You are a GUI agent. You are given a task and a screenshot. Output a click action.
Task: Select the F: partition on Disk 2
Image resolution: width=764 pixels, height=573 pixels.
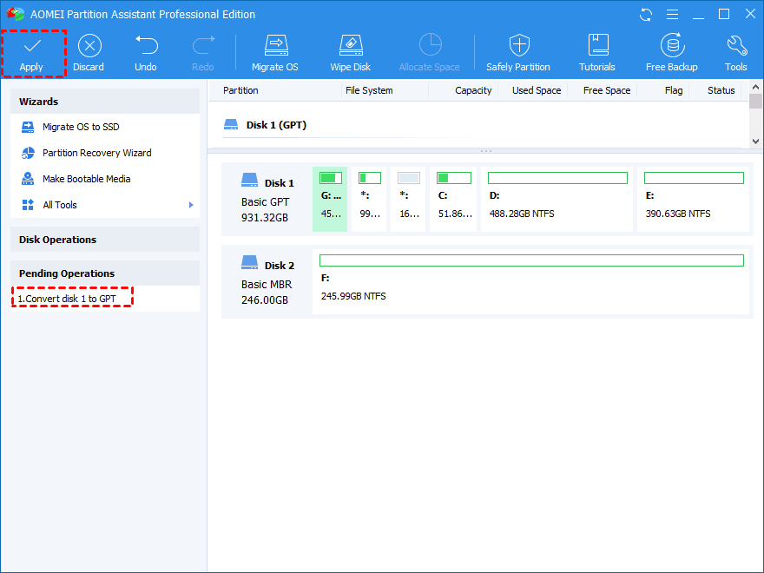tap(531, 281)
